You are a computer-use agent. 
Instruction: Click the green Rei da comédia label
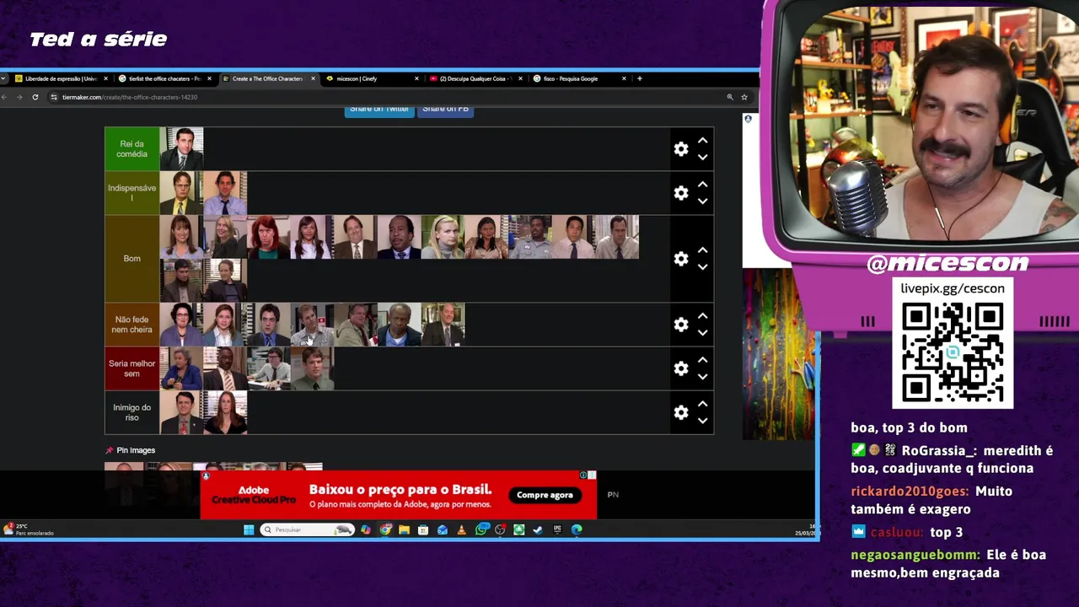pyautogui.click(x=132, y=149)
